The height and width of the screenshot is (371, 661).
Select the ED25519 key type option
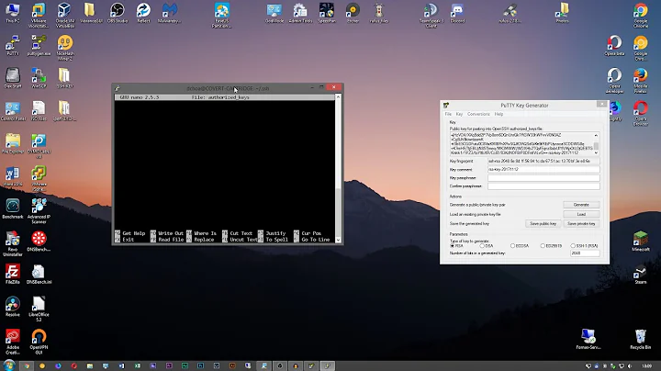pyautogui.click(x=544, y=245)
